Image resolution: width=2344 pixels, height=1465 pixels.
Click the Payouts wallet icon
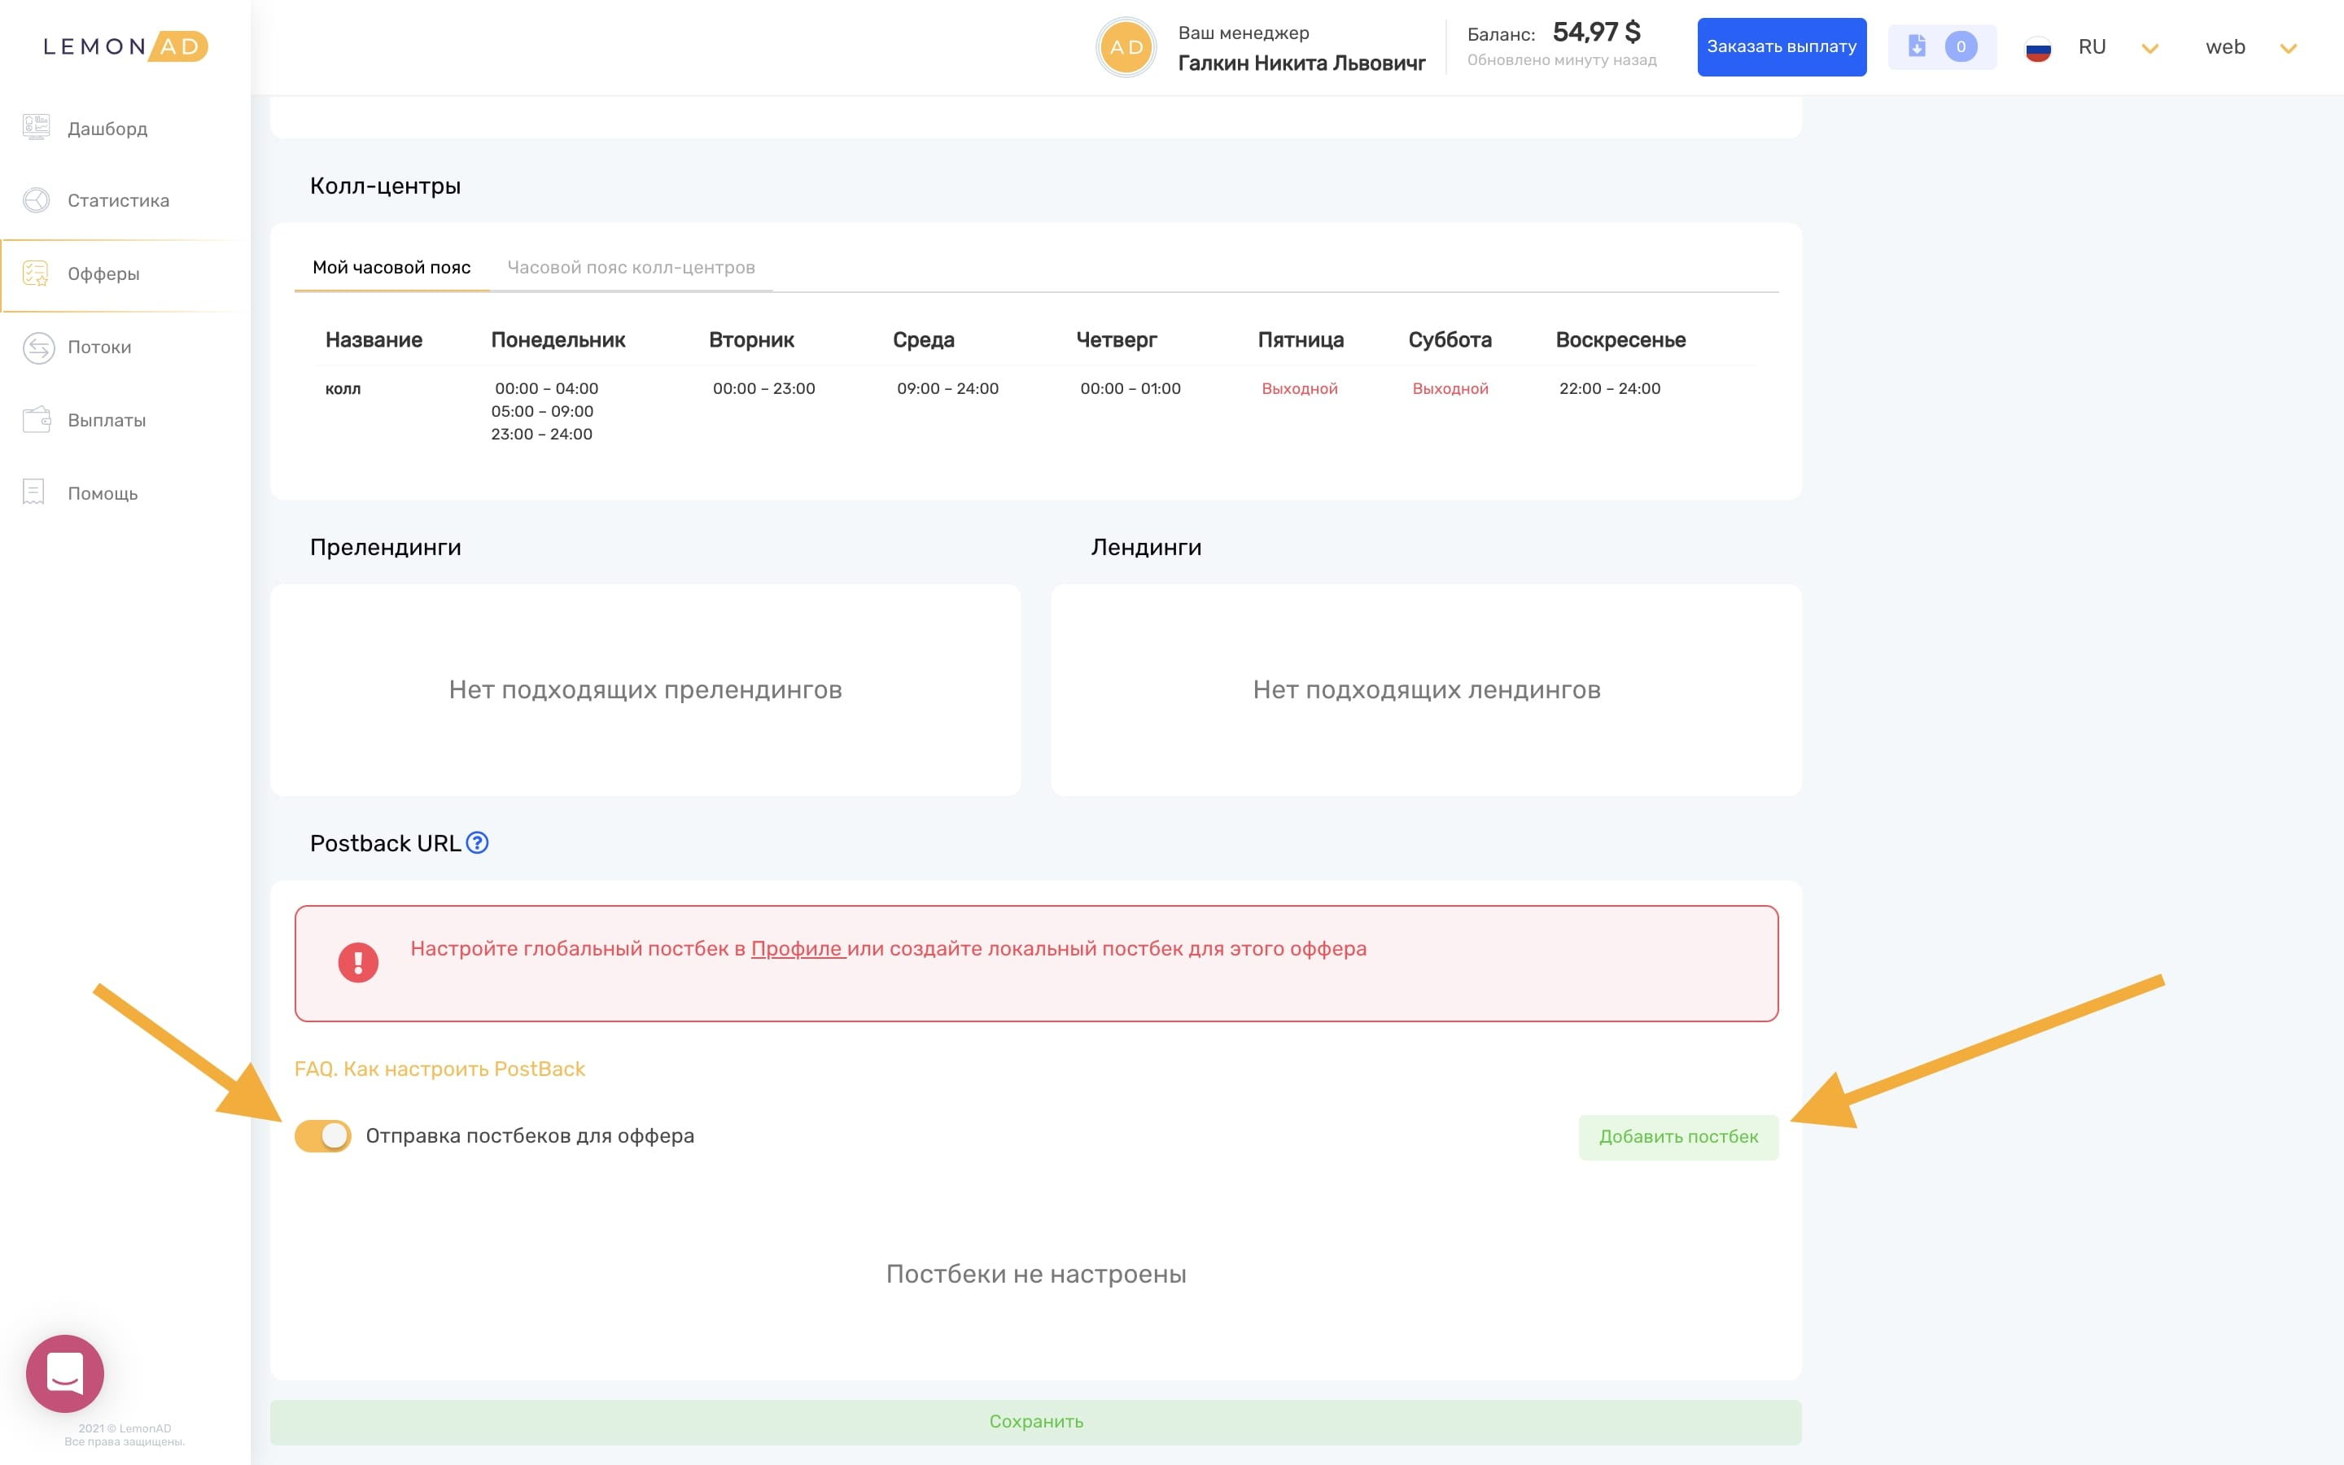(36, 419)
